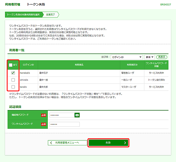Tick the checkbox for taro01

[13, 87]
